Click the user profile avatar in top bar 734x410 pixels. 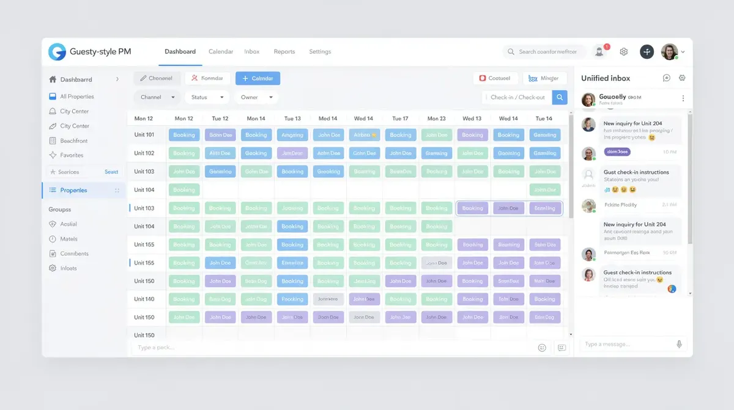[669, 52]
